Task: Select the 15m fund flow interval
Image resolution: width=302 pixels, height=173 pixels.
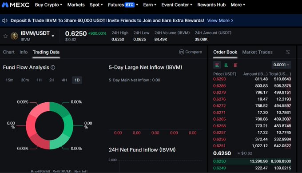Action: [x=9, y=80]
